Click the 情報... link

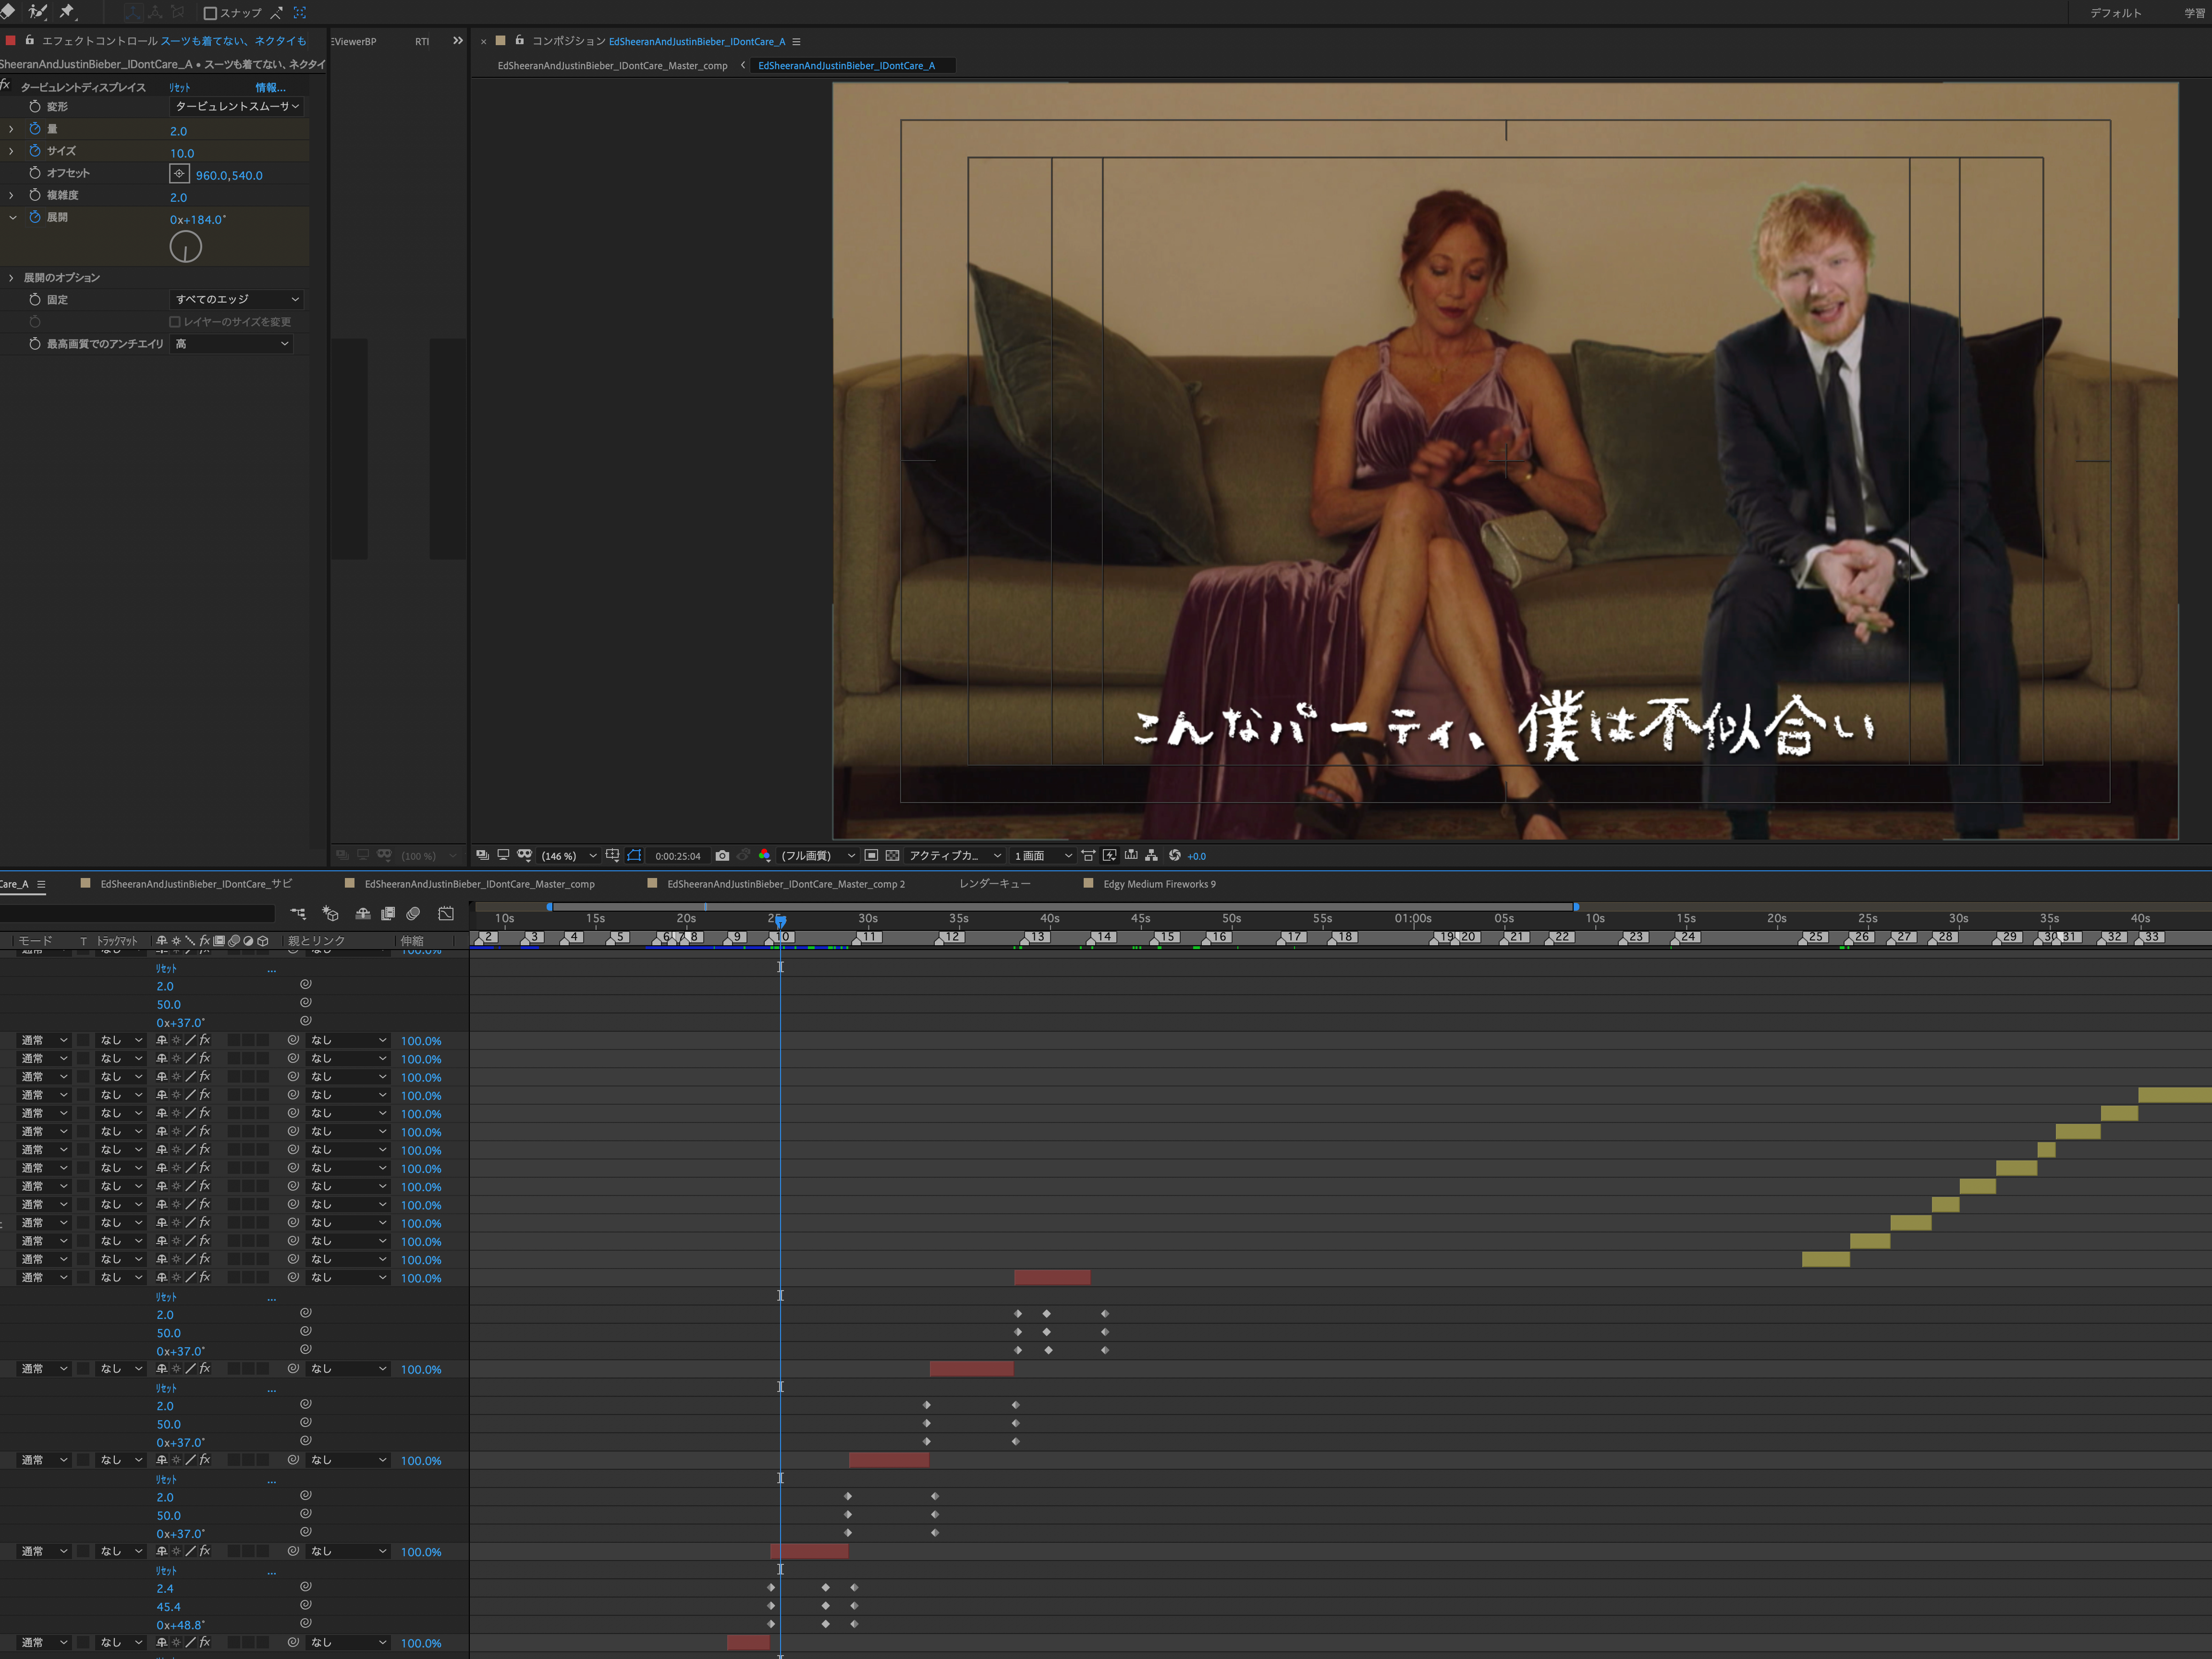[270, 88]
